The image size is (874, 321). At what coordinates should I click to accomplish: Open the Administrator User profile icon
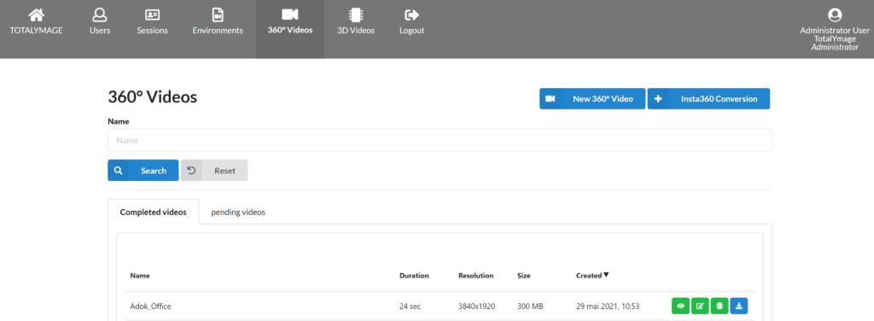tap(835, 15)
